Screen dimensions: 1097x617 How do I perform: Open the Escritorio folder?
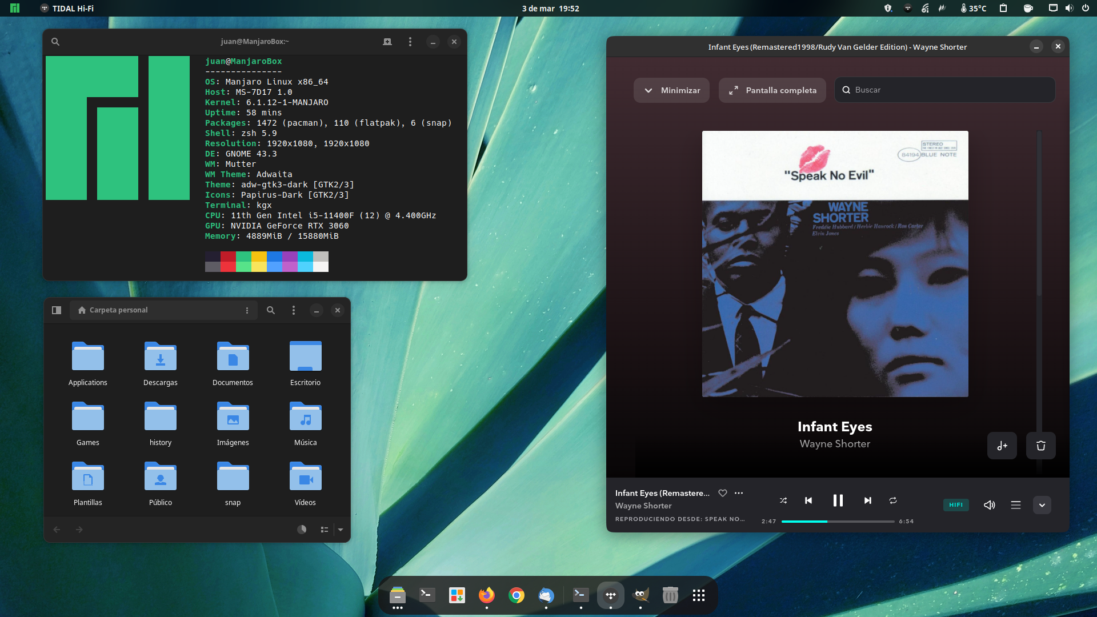306,363
